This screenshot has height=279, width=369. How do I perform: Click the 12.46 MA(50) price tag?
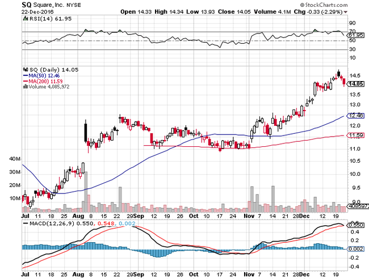click(356, 116)
